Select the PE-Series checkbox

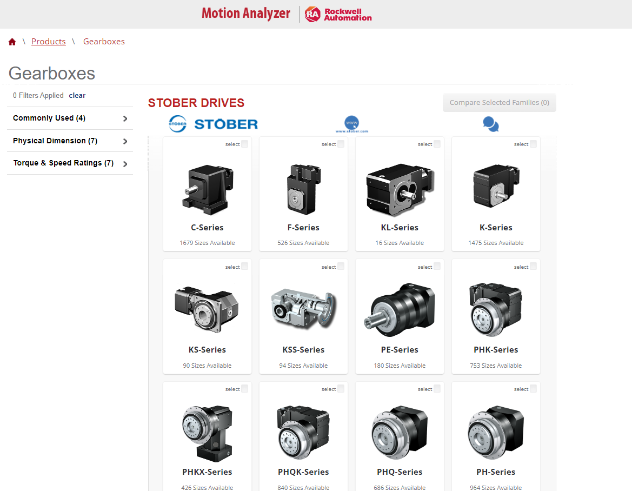click(436, 266)
